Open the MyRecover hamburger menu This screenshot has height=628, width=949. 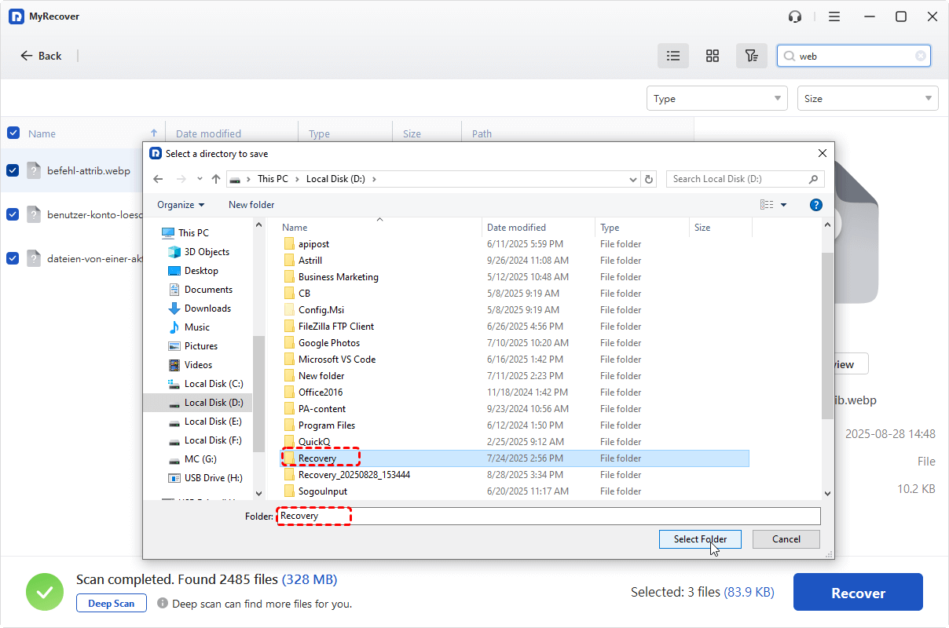click(x=834, y=16)
